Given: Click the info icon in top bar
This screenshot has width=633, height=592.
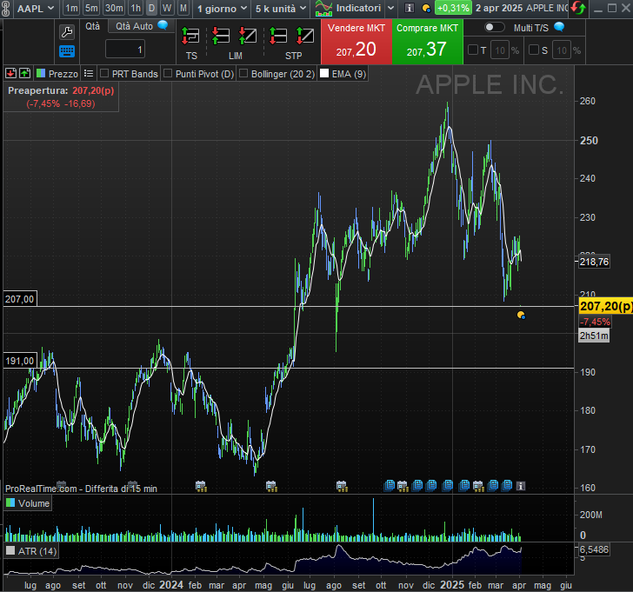Looking at the screenshot, I should [410, 8].
